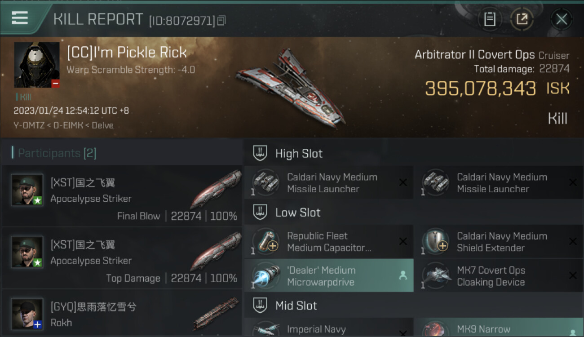
Task: Select the MK9 Narrow module in Mid Slot
Action: coord(498,328)
